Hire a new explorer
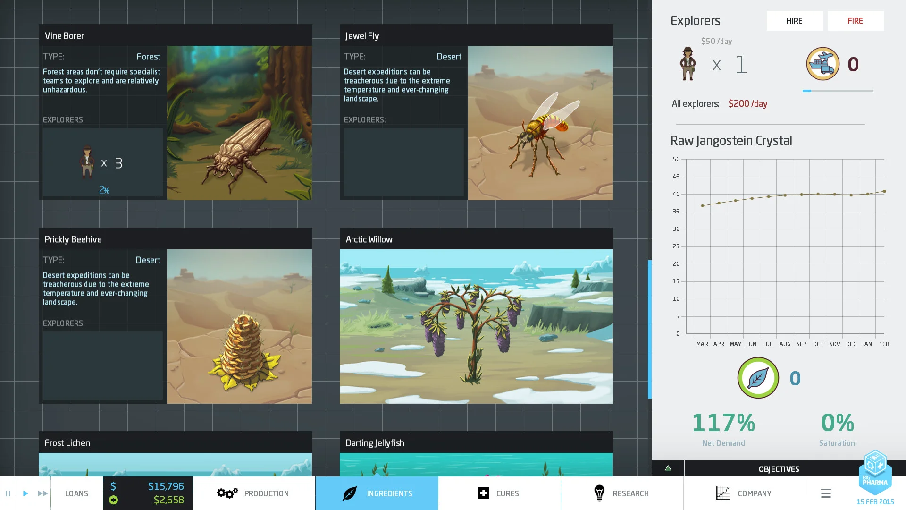The width and height of the screenshot is (906, 510). coord(795,20)
